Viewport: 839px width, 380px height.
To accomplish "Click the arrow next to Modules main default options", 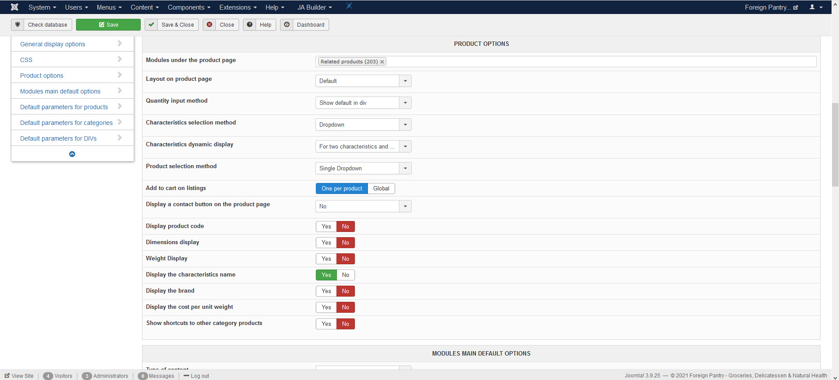I will point(120,90).
